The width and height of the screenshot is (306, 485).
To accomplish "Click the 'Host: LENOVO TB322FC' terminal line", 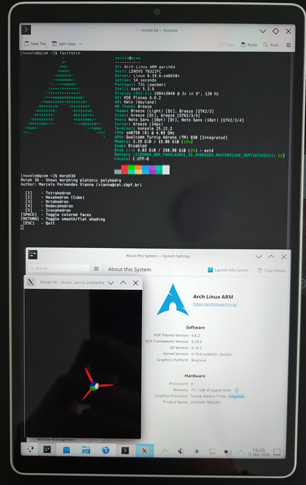I will point(138,71).
